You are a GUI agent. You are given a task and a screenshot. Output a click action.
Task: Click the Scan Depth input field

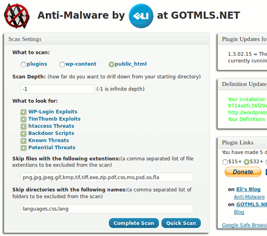point(57,89)
